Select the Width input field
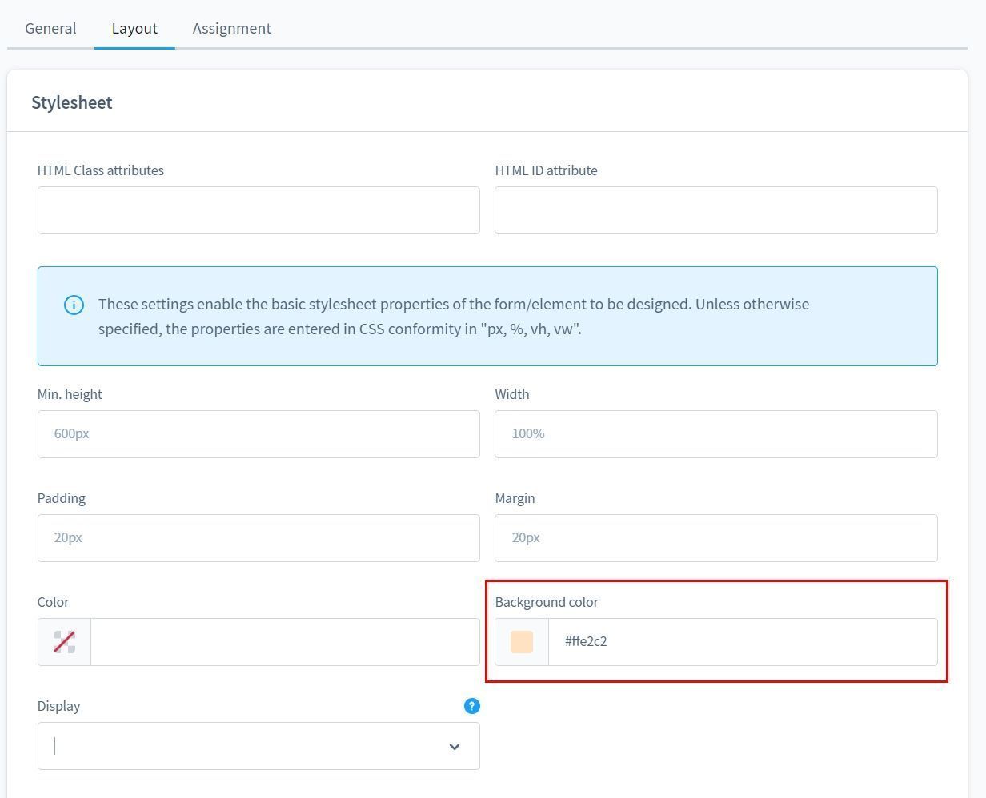This screenshot has height=798, width=986. tap(715, 434)
